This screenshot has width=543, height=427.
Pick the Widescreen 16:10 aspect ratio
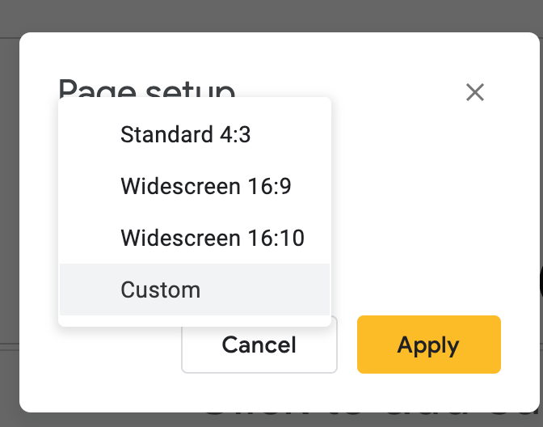coord(212,239)
